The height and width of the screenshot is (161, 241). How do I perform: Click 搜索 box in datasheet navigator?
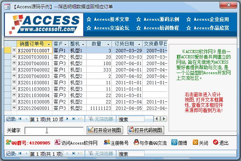[131, 119]
